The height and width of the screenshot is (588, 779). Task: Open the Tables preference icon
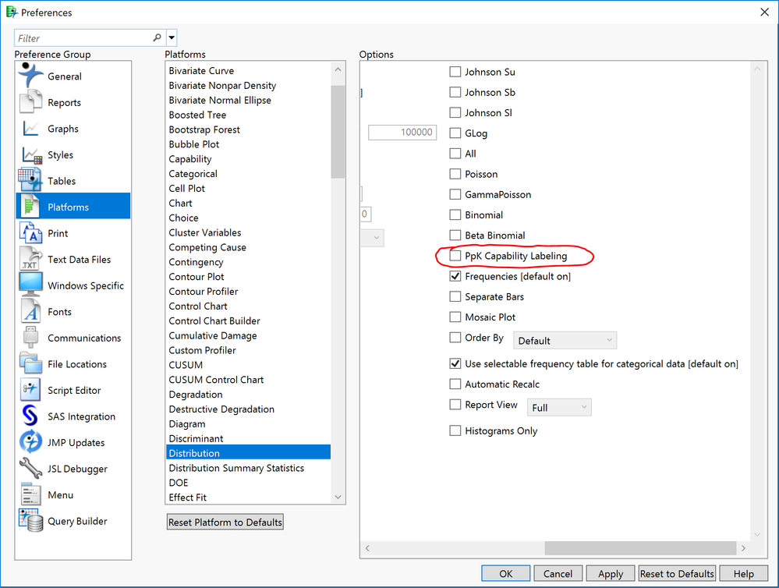pos(30,180)
